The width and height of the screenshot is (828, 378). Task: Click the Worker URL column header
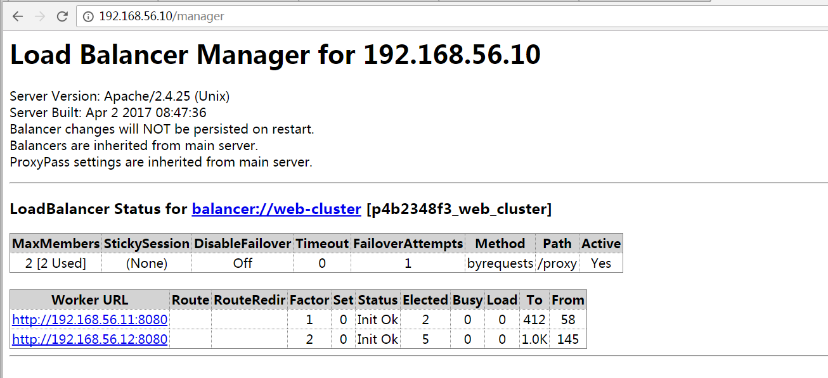pos(90,300)
